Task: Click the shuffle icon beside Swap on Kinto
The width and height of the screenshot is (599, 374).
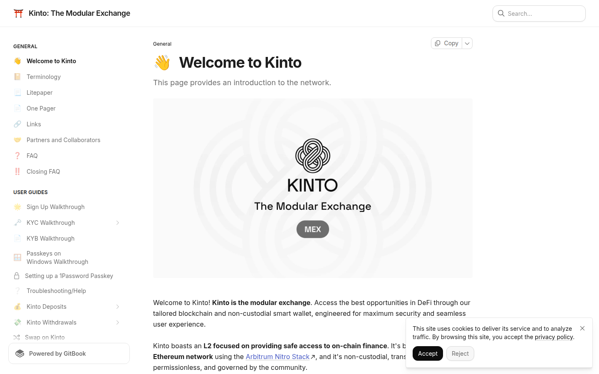Action: (17, 337)
